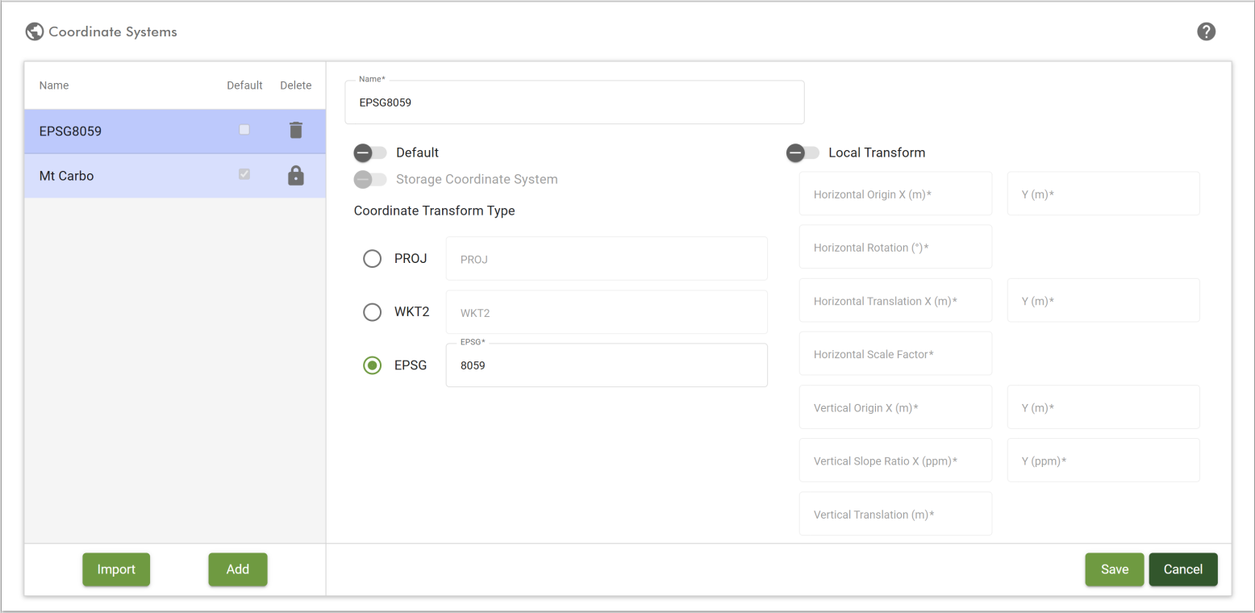Enable the Local Transform switch
Viewport: 1255px width, 613px height.
pyautogui.click(x=803, y=152)
